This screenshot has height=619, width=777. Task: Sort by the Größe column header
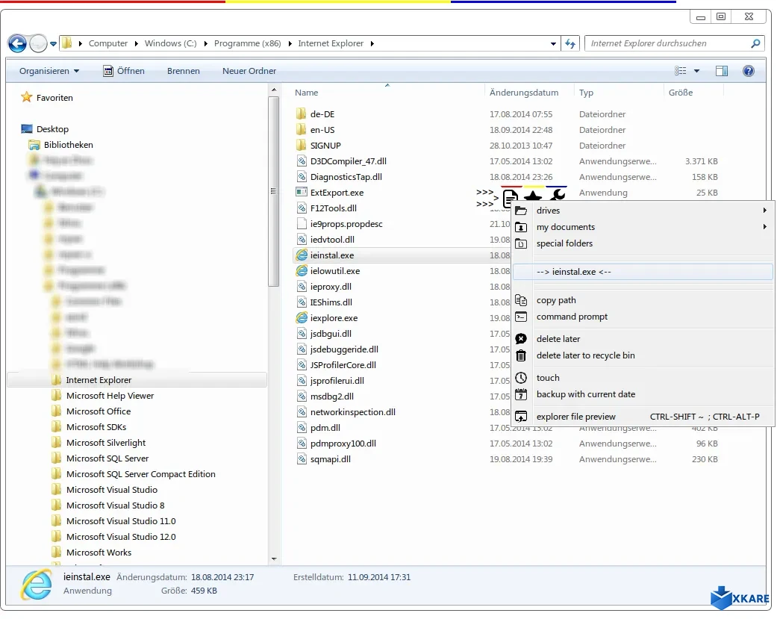coord(681,93)
